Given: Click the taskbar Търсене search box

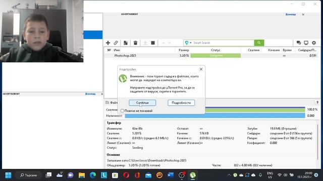Looking at the screenshot, I should coord(28,175).
